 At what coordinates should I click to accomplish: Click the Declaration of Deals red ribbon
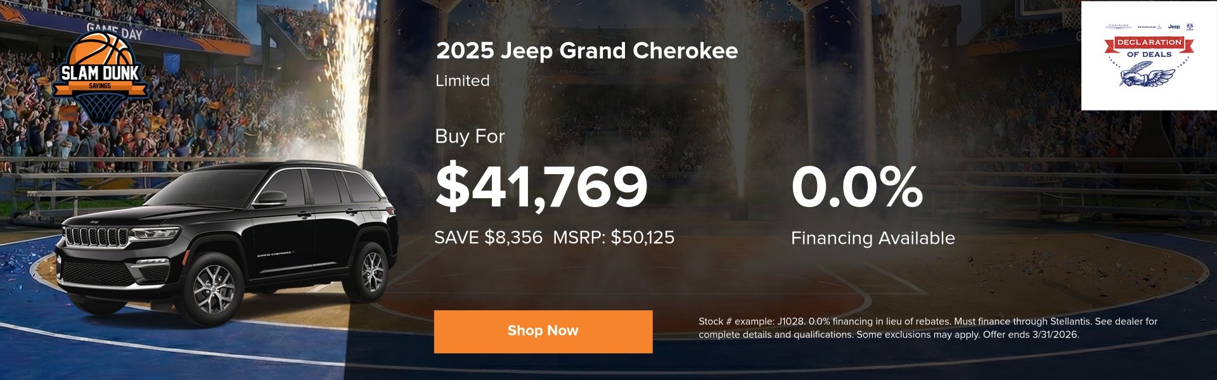click(x=1149, y=42)
